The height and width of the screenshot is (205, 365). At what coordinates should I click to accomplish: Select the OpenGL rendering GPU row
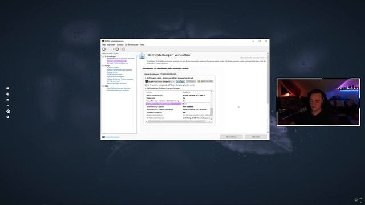[178, 95]
